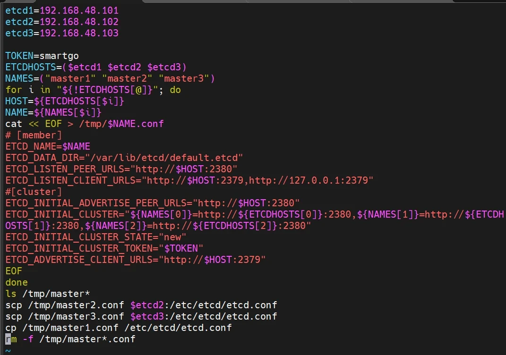Place cursor on ETCD_LISTEN_PEER_URLS line

121,169
